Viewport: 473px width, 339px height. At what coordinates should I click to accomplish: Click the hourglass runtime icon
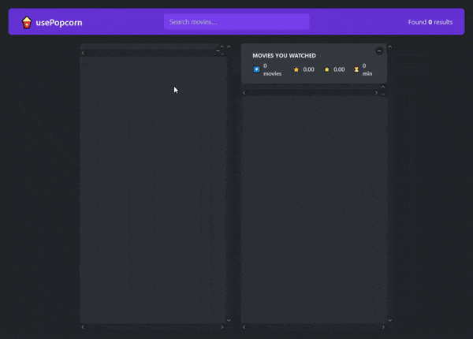356,69
